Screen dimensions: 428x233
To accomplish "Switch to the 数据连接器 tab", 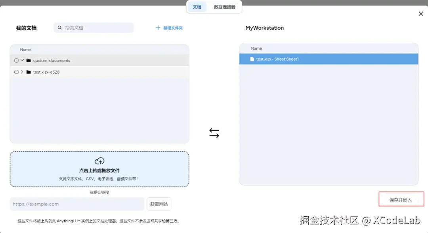I will [225, 7].
